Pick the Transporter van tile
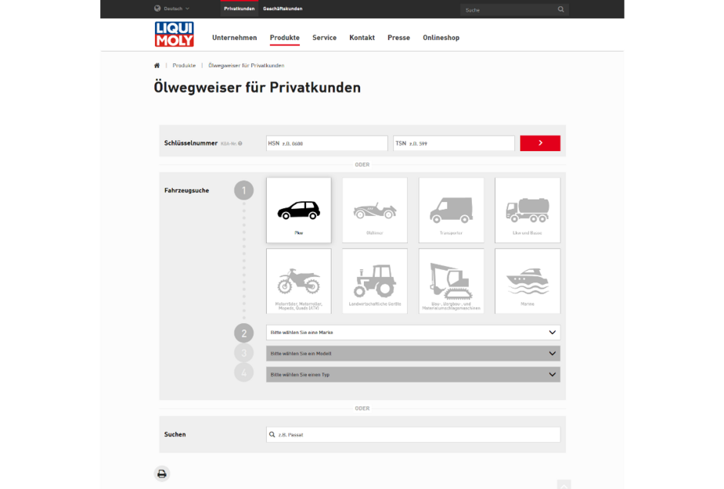 click(451, 210)
